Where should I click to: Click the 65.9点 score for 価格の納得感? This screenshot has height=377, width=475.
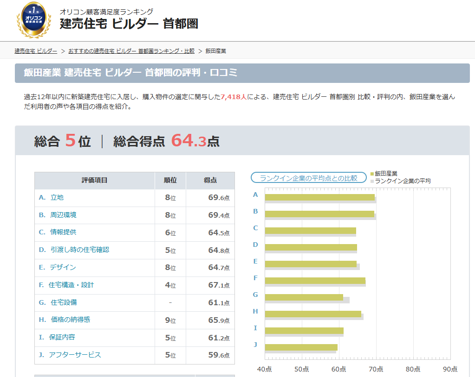[x=219, y=320]
